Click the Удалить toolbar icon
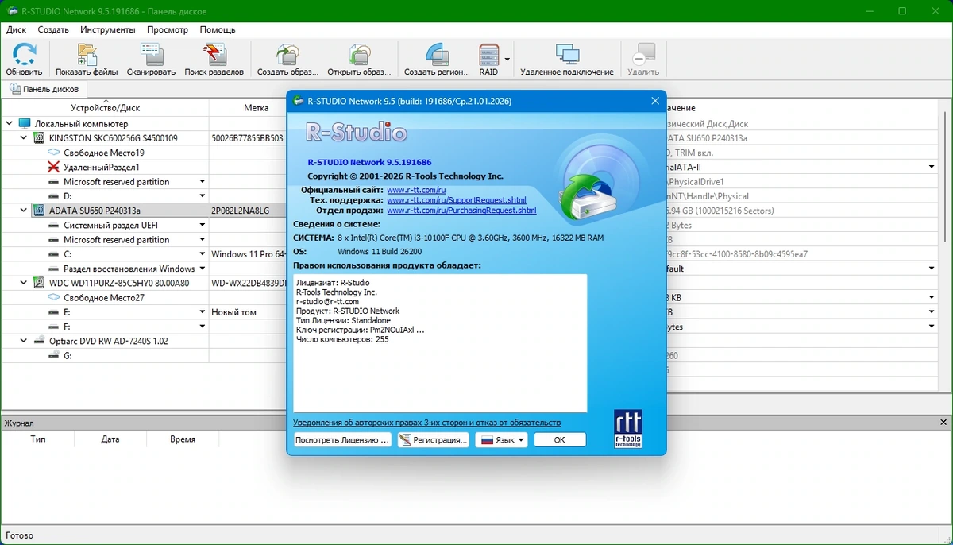 643,55
